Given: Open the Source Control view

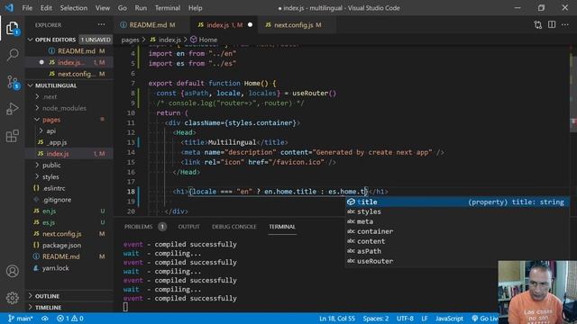Looking at the screenshot, I should [13, 82].
